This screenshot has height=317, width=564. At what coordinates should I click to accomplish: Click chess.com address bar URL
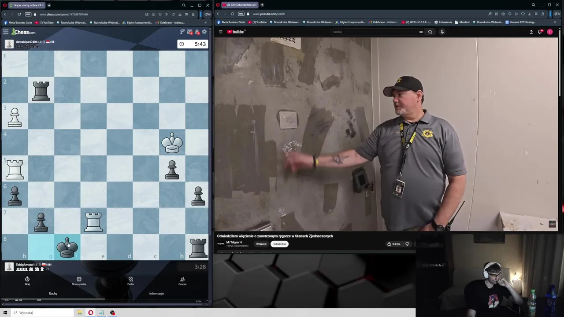point(64,14)
